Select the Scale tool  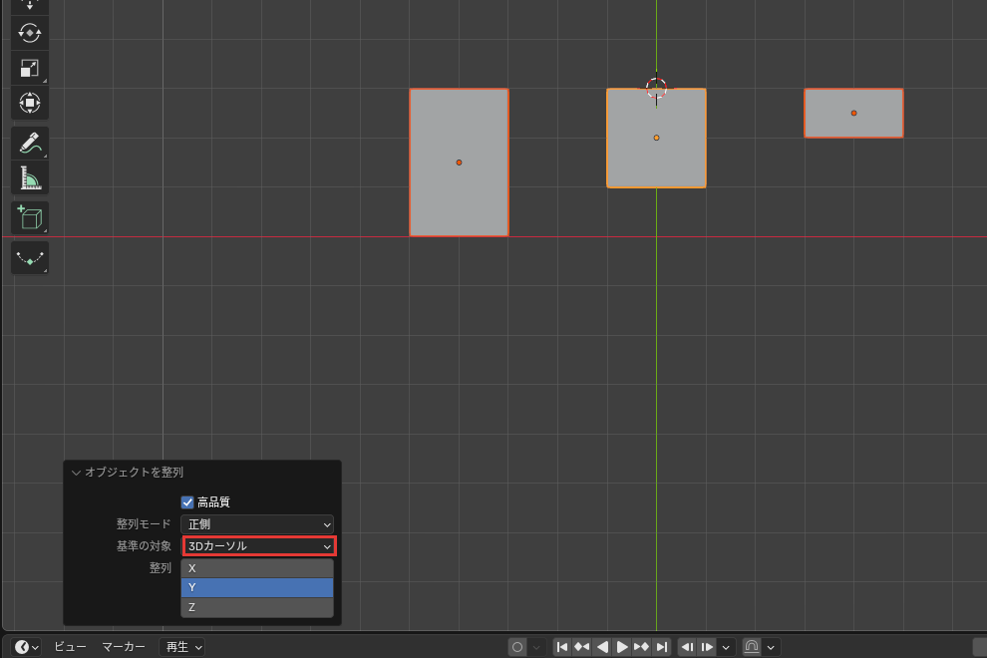tap(30, 68)
